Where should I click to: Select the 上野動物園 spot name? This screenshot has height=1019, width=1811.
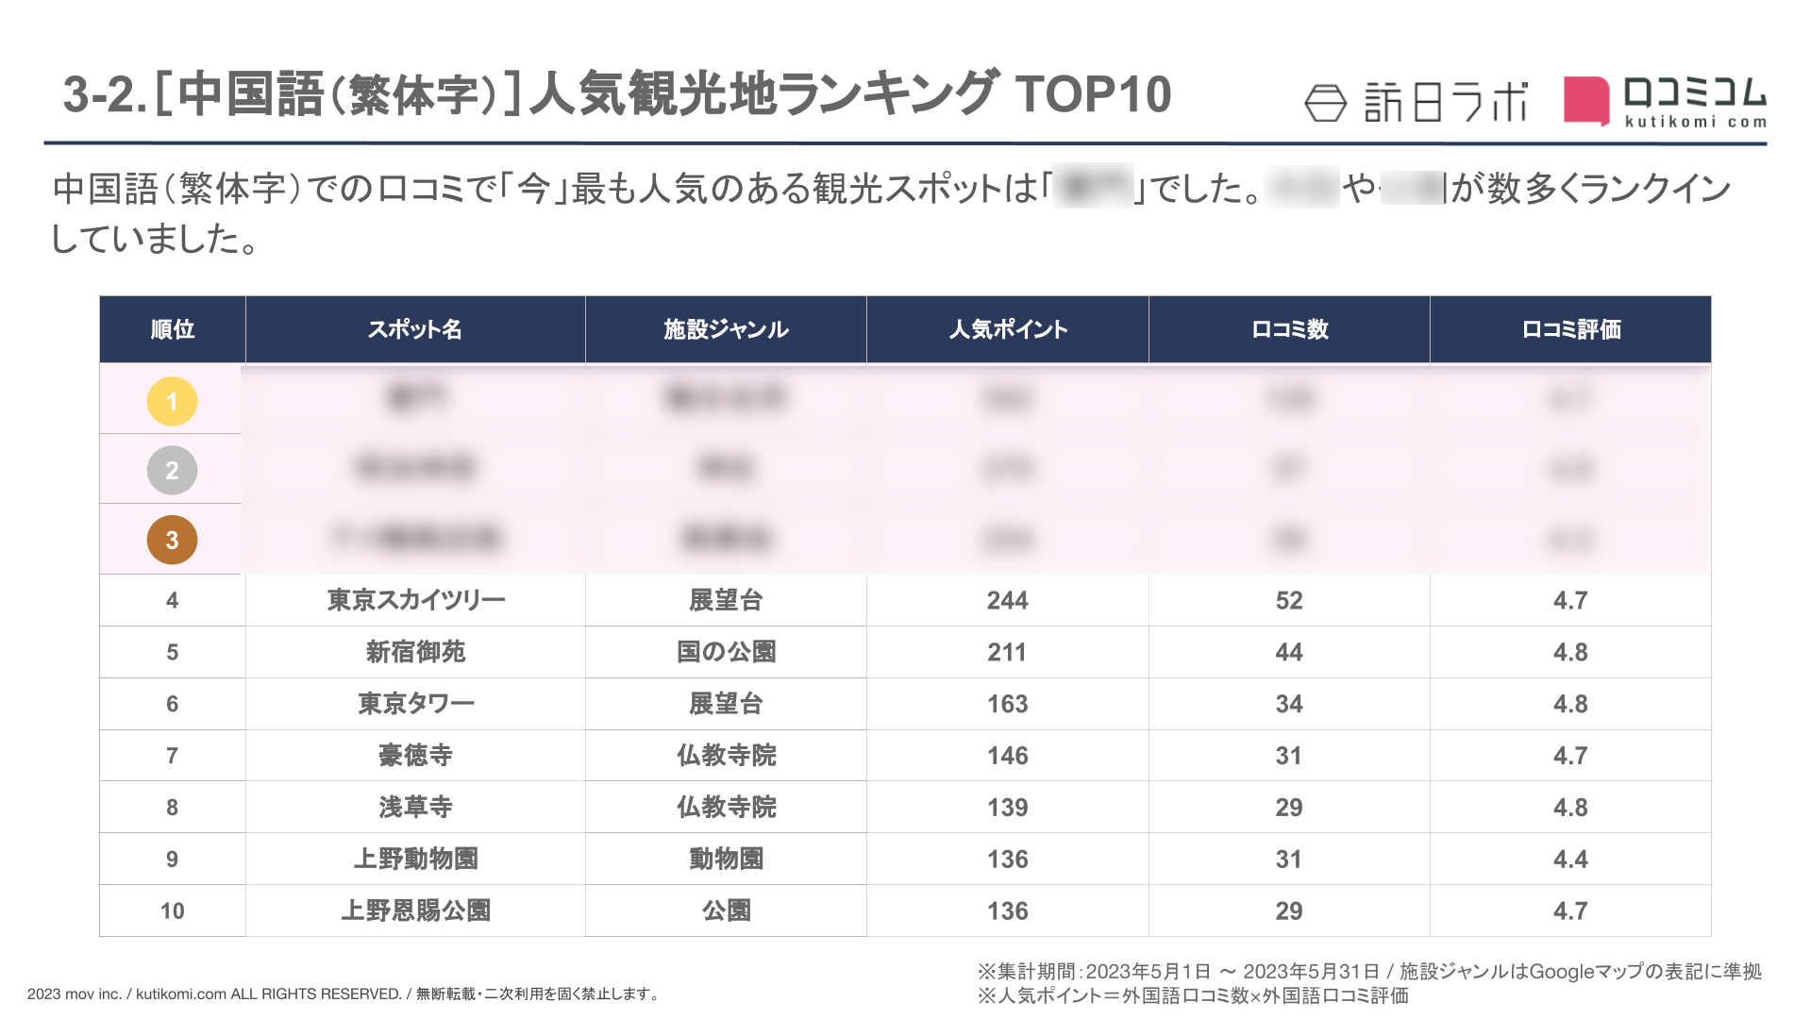point(416,859)
